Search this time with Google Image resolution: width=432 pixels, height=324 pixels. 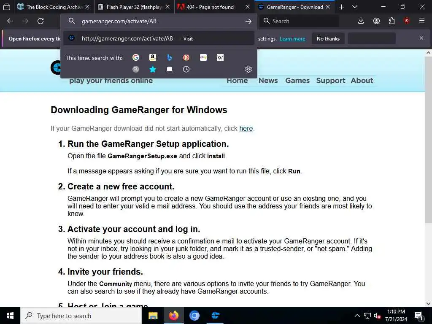(x=136, y=57)
